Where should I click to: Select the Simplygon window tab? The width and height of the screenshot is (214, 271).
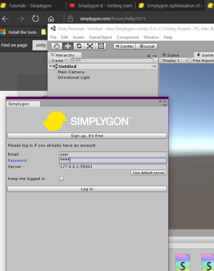(x=23, y=104)
